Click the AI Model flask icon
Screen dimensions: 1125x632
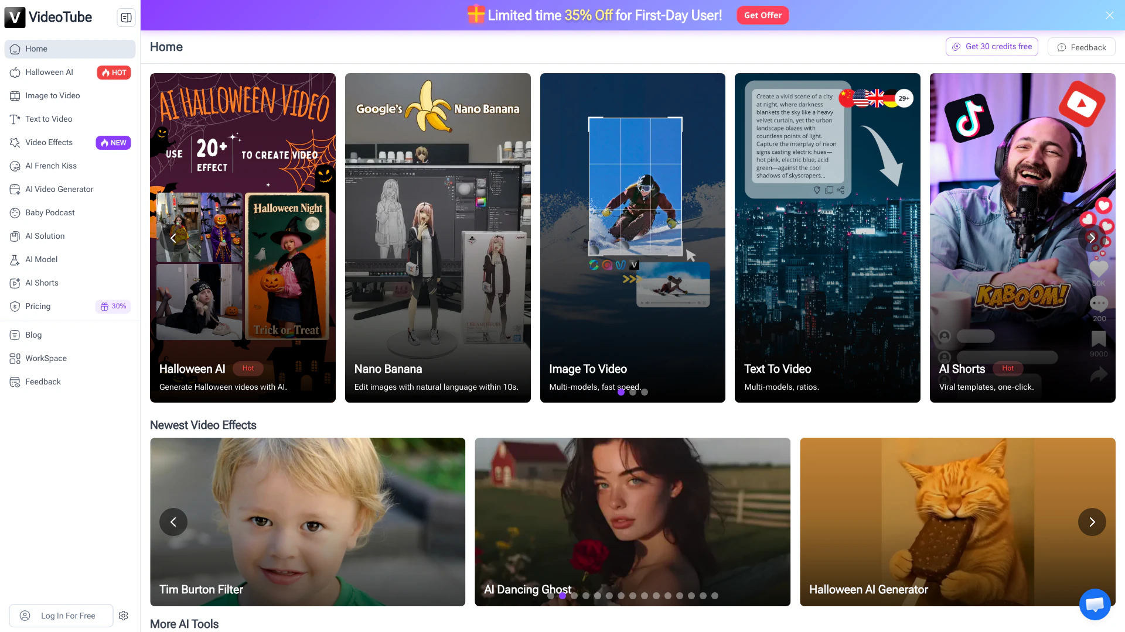point(15,260)
